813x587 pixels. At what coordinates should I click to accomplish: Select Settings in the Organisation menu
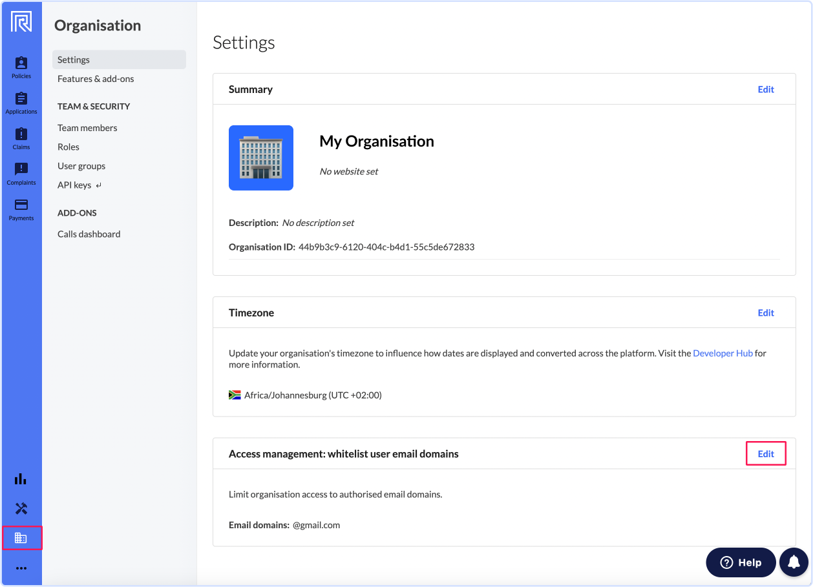pos(119,59)
